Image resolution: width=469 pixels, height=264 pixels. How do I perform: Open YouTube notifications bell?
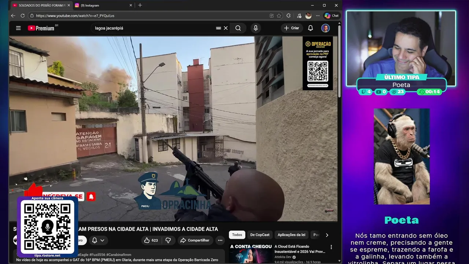pyautogui.click(x=310, y=28)
